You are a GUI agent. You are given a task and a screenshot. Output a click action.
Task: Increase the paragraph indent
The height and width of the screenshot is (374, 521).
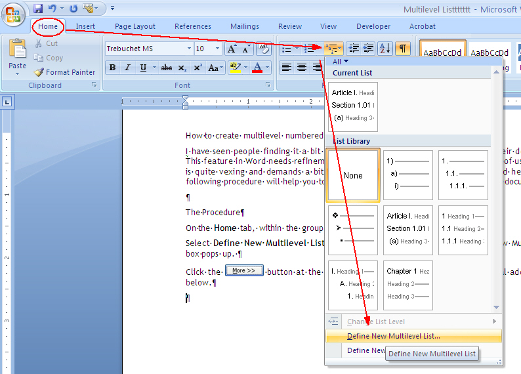point(368,49)
